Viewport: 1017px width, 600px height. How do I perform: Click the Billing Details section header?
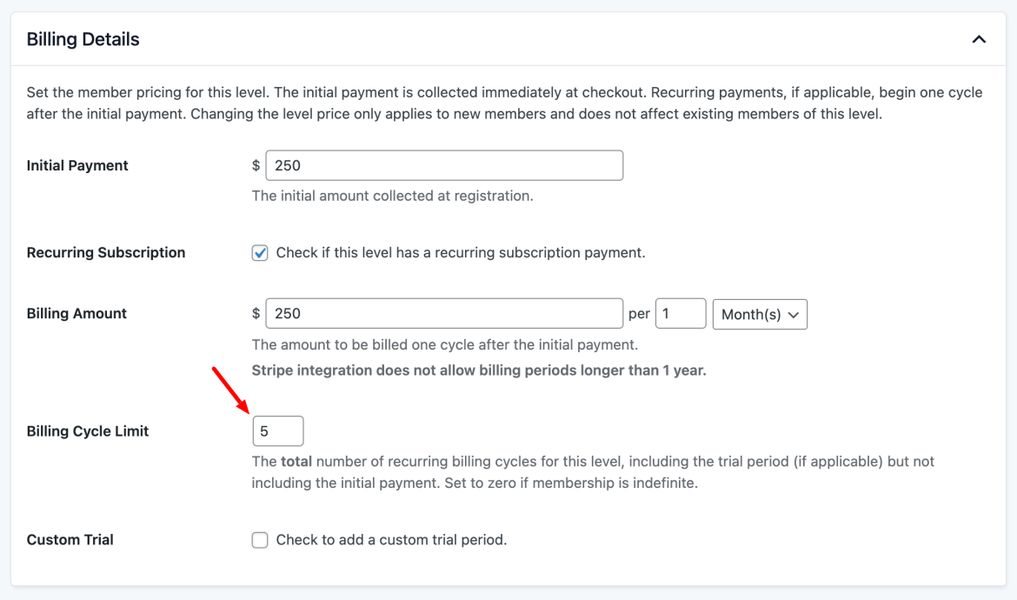(83, 39)
